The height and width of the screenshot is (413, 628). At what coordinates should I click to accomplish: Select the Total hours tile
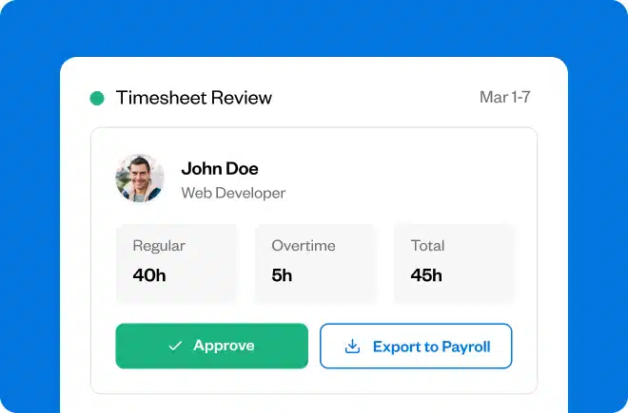coord(454,262)
